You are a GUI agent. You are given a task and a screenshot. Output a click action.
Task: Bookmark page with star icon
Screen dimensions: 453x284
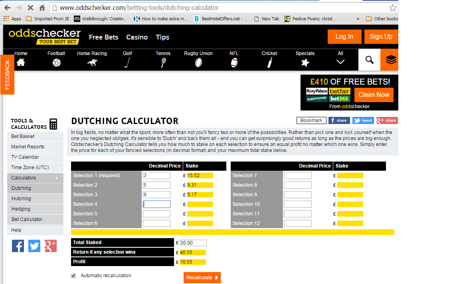(x=393, y=8)
